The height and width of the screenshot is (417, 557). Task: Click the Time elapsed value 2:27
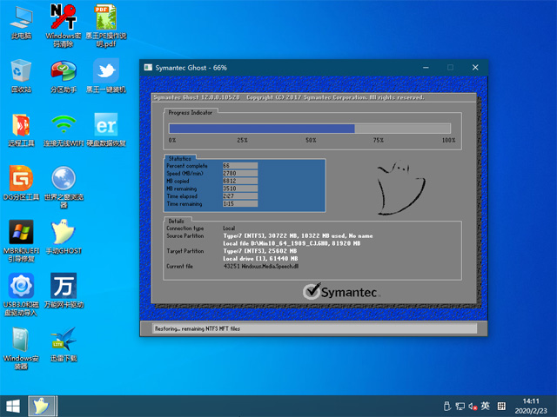tap(240, 196)
